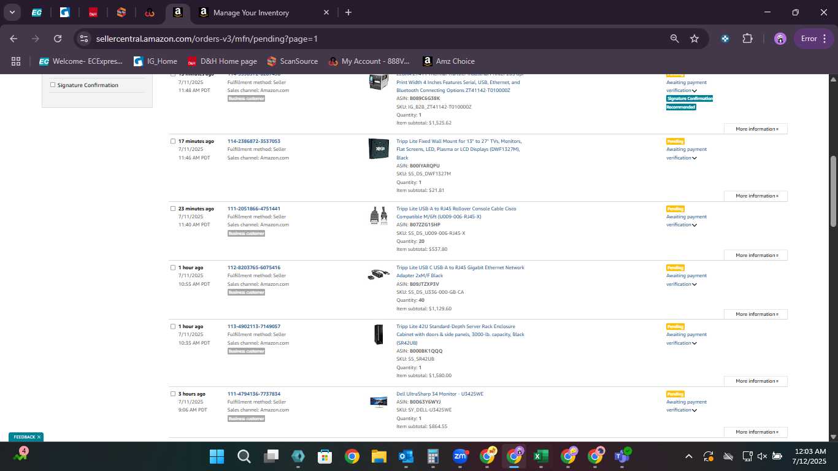The image size is (838, 471).
Task: Click the rollover console cable thumbnail
Action: click(x=379, y=216)
